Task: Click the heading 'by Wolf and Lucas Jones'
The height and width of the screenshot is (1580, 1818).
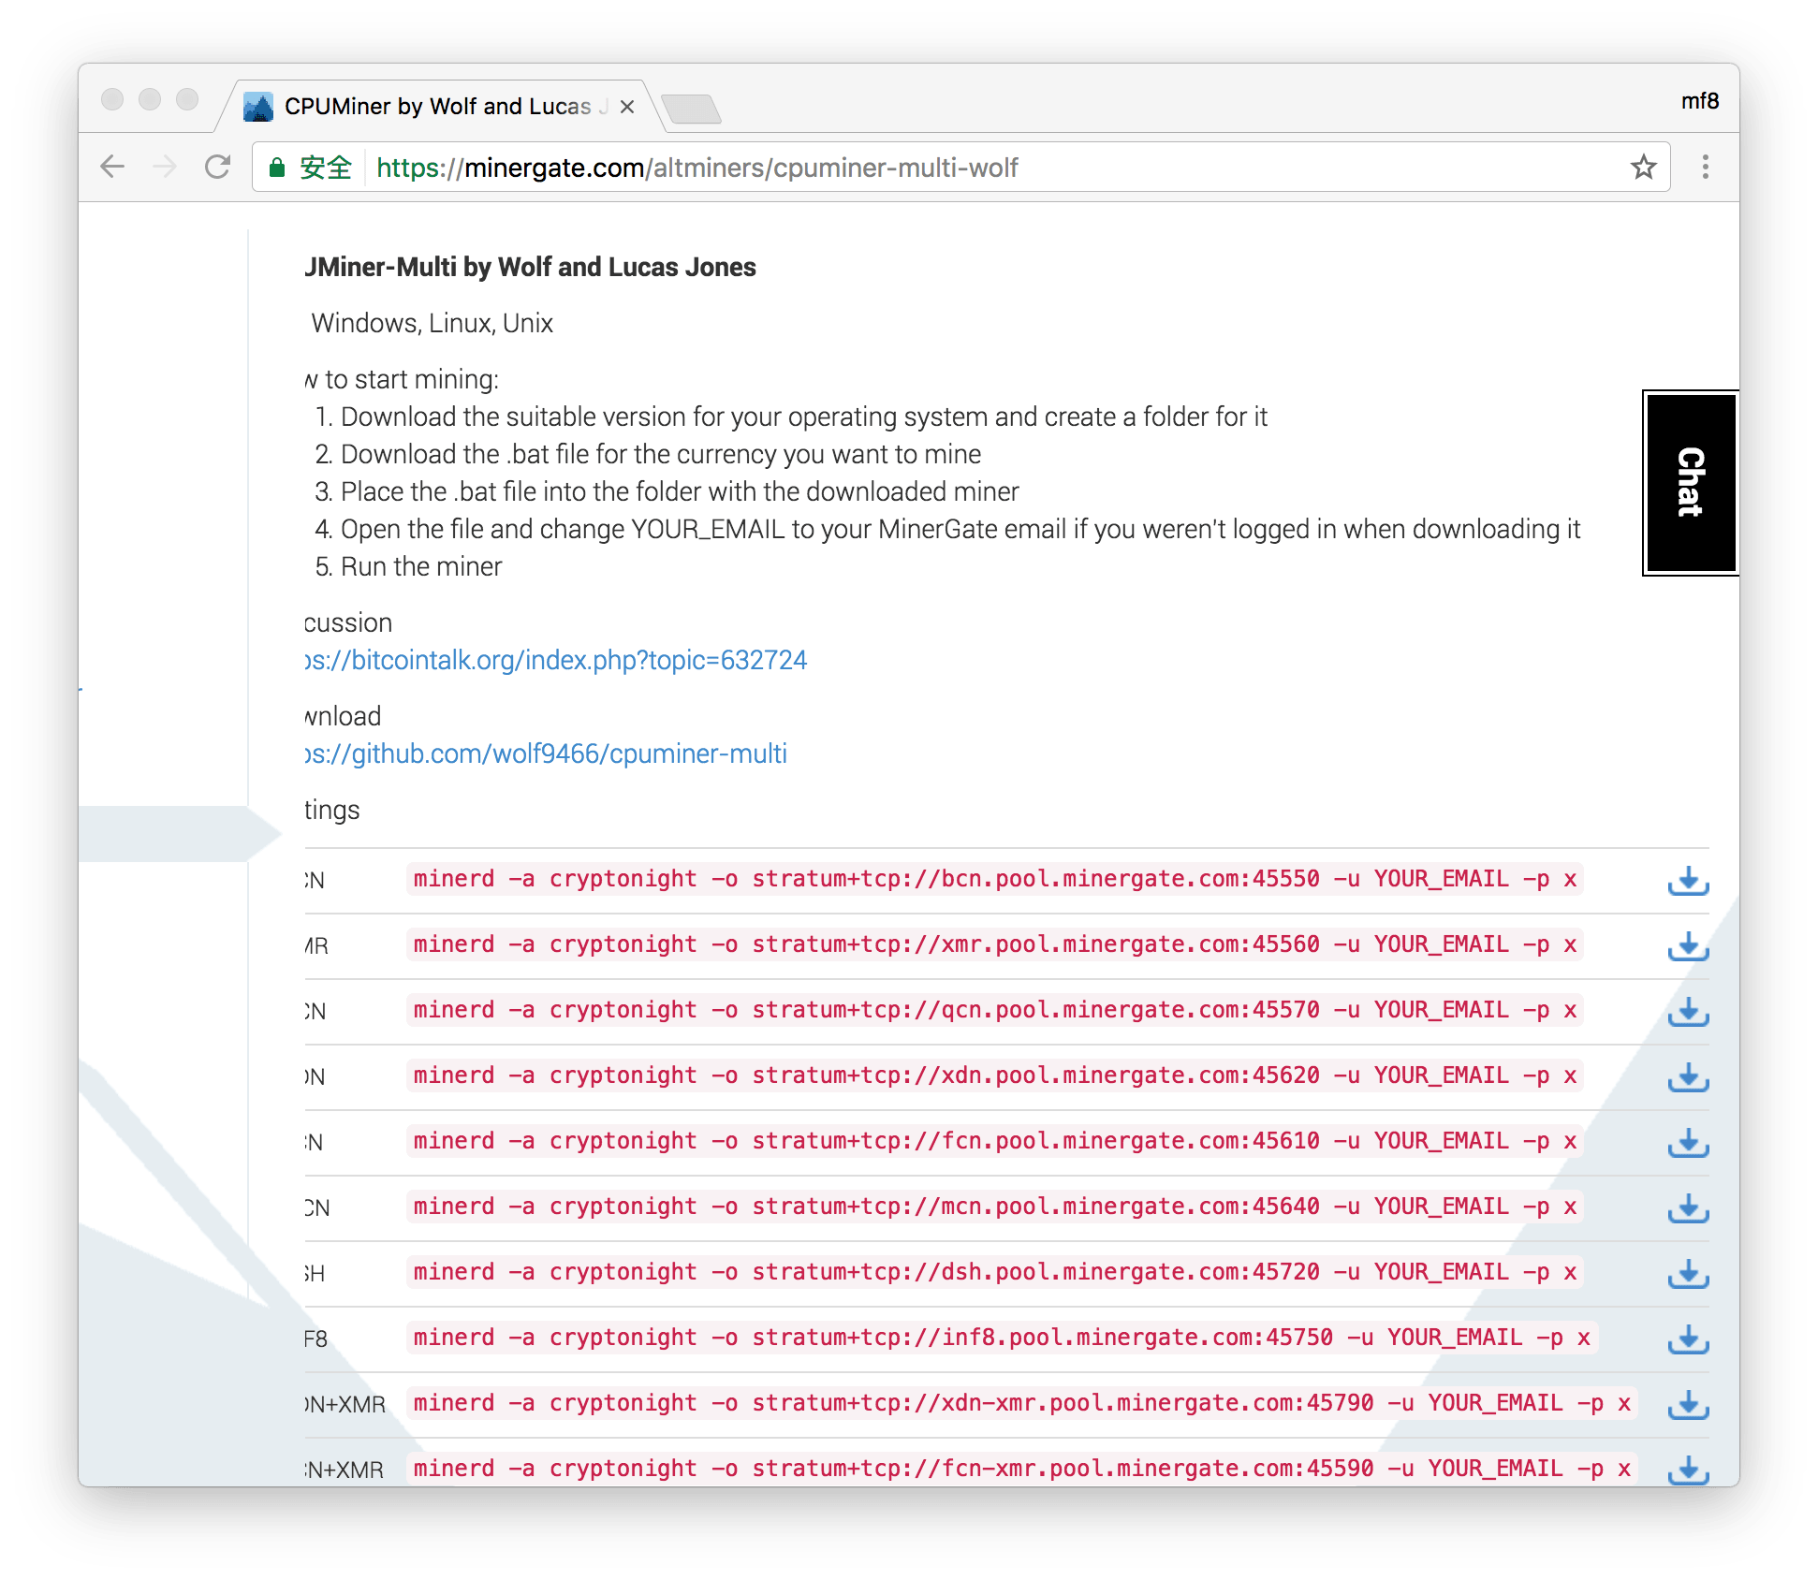Action: [609, 267]
